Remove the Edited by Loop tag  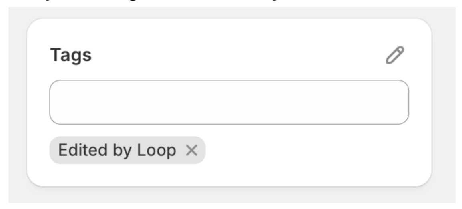192,150
